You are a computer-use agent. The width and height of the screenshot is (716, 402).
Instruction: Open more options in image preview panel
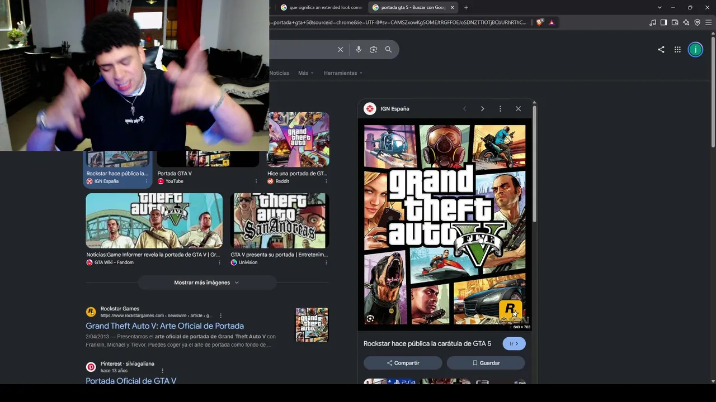(x=500, y=109)
